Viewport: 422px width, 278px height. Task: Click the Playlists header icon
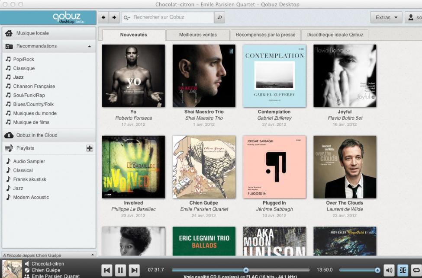[x=9, y=148]
